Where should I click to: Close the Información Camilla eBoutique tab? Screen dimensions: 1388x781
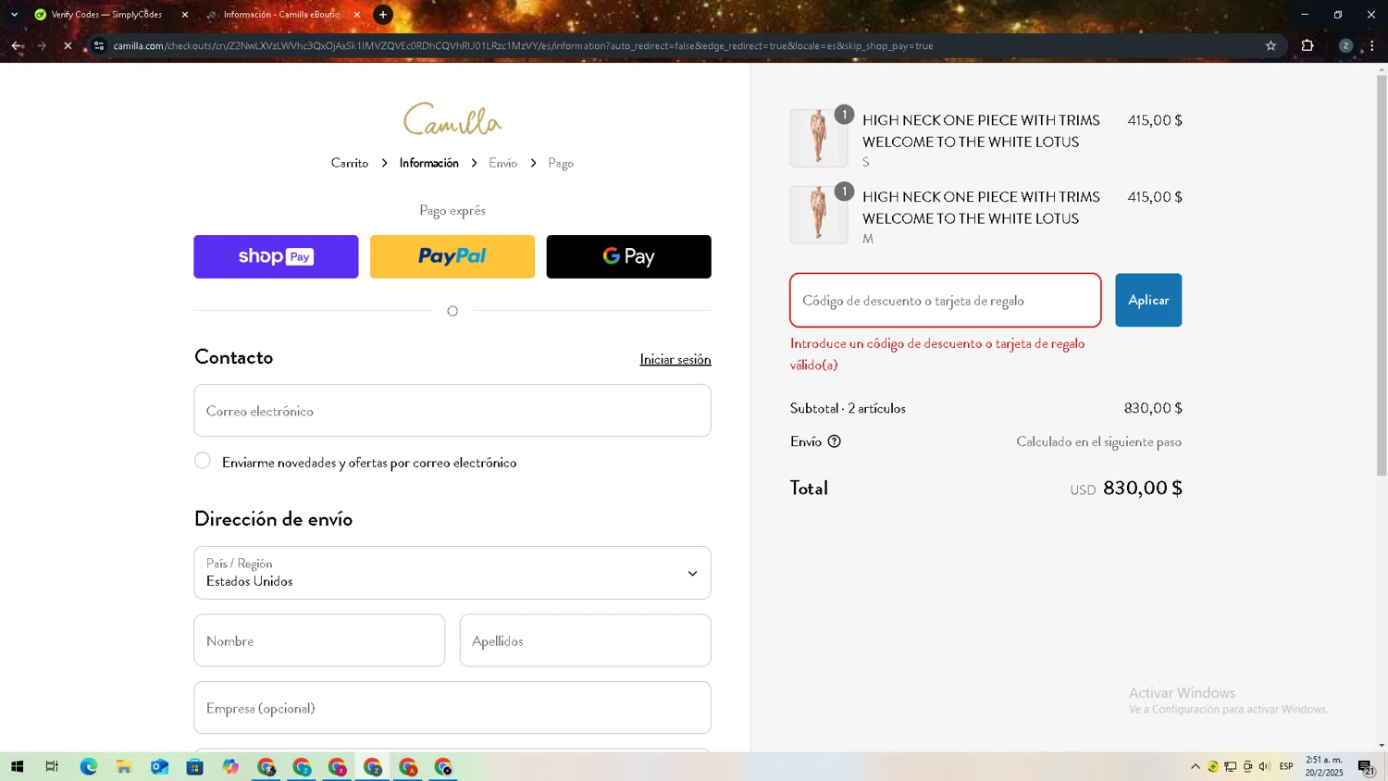coord(357,15)
